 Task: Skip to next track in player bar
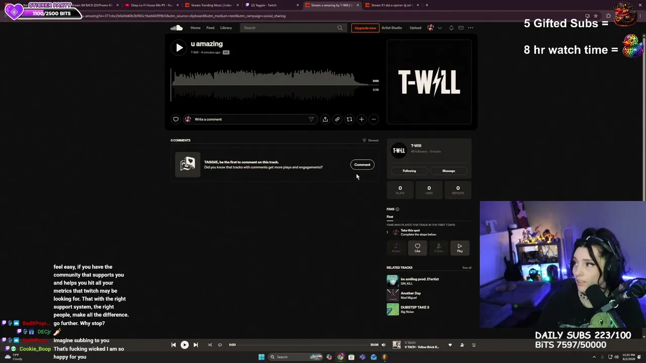coord(196,345)
